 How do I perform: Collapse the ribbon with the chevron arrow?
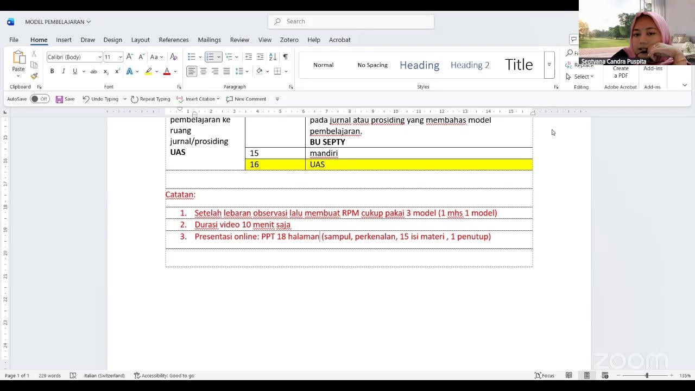pyautogui.click(x=685, y=85)
